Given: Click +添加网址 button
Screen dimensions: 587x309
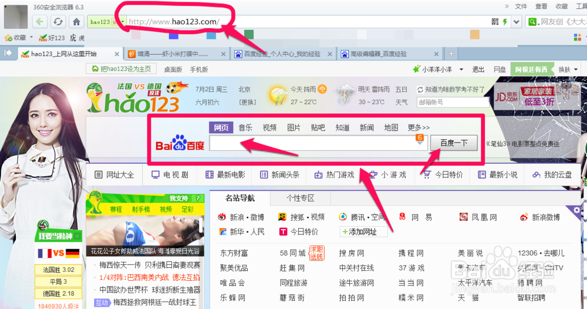Looking at the screenshot, I should (x=363, y=232).
